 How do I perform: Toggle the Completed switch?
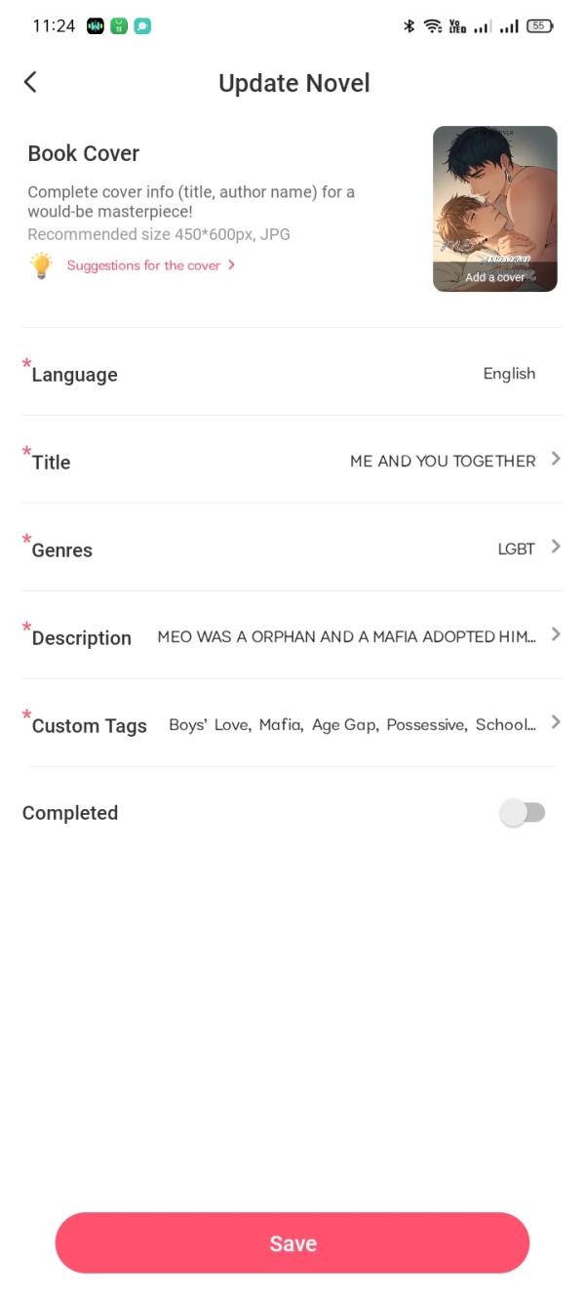coord(523,813)
